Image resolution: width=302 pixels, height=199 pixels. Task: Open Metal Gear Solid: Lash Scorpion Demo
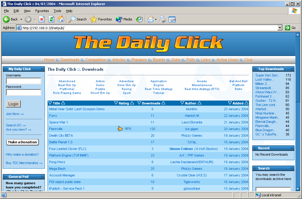point(77,109)
